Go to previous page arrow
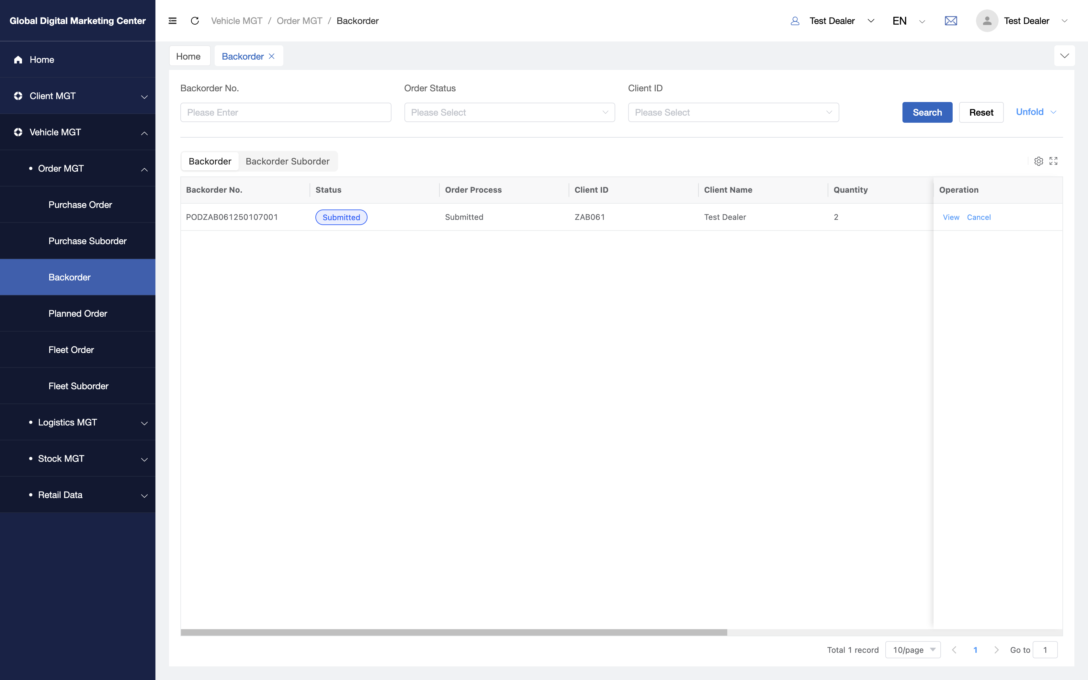The height and width of the screenshot is (680, 1088). (x=954, y=650)
